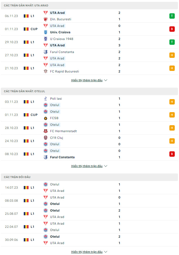Click the CFR Cluj club logo
Image resolution: width=179 pixels, height=255 pixels.
coord(46,138)
